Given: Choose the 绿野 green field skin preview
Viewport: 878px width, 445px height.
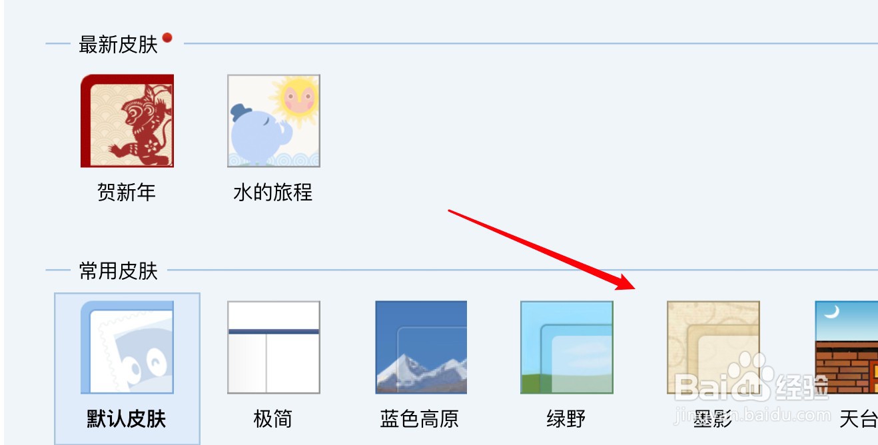Looking at the screenshot, I should pos(567,347).
